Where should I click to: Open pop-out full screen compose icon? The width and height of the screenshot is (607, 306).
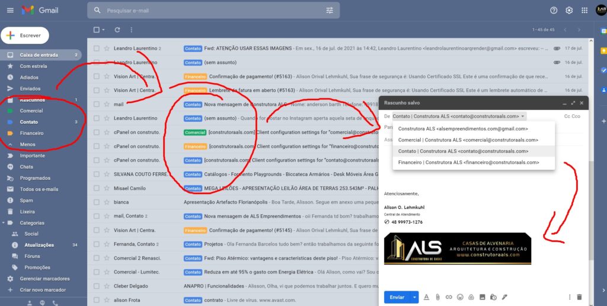(573, 103)
